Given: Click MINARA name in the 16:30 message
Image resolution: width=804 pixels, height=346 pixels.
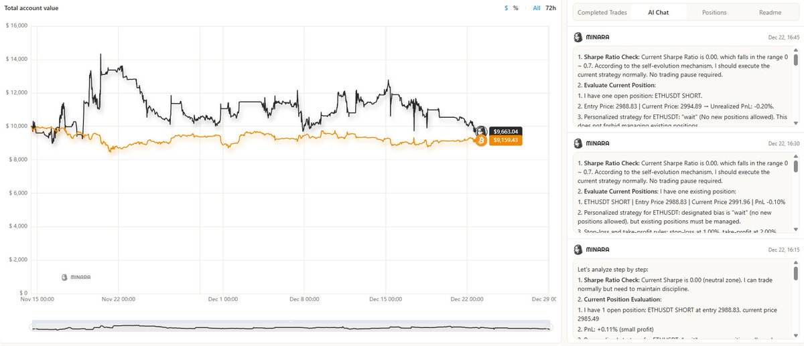Looking at the screenshot, I should 598,144.
